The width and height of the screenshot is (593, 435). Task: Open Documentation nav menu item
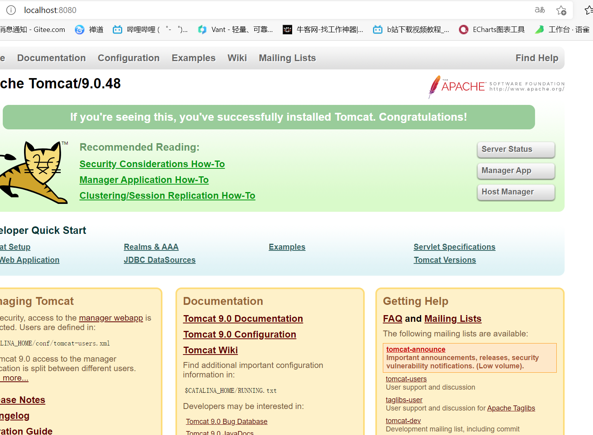51,58
